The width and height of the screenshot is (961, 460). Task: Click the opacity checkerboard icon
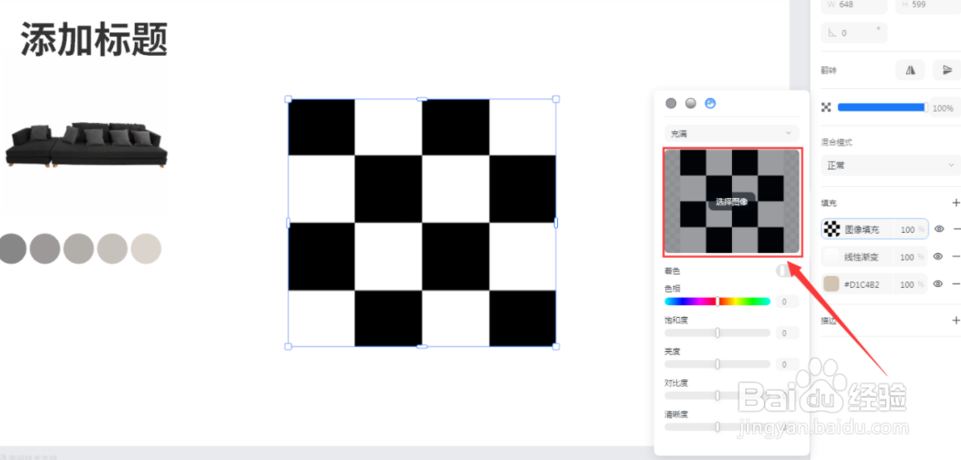pos(826,107)
